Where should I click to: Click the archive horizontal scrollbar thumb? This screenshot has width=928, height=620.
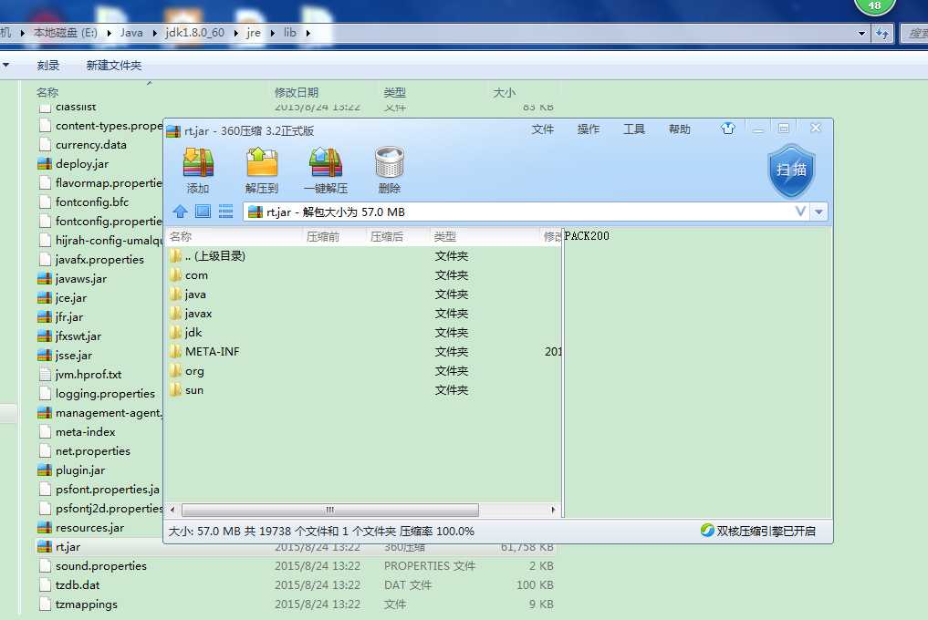point(329,510)
